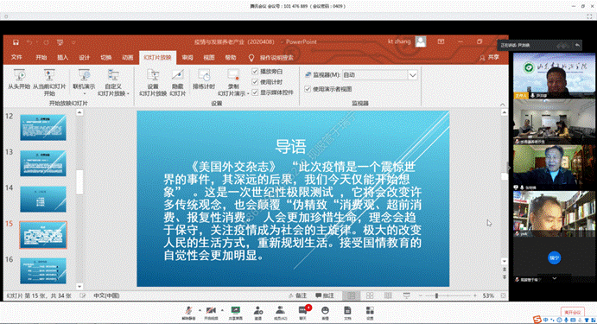Click the Share (共享) button in ribbon
Viewport: 597px width, 324px height.
click(x=489, y=58)
